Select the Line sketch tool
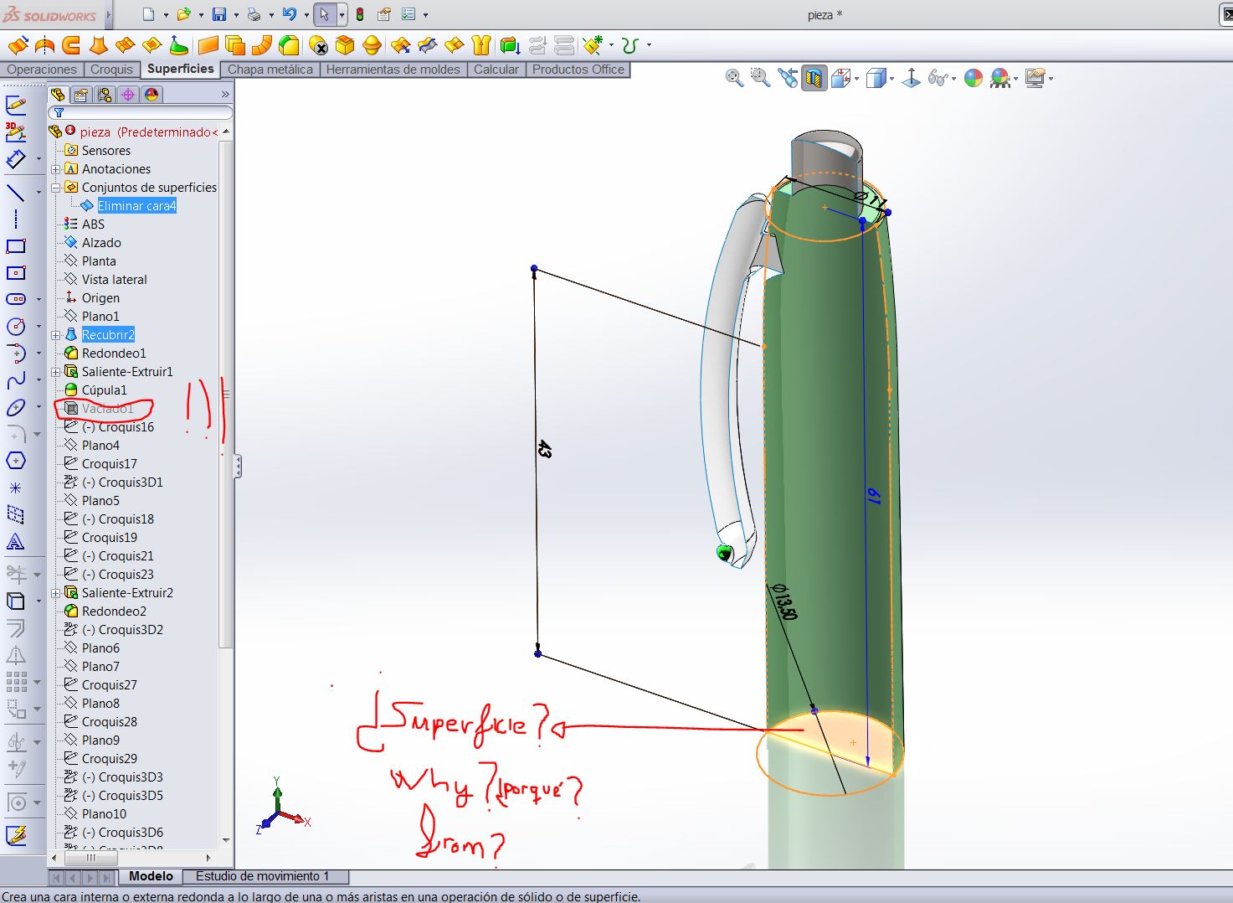1233x903 pixels. (x=16, y=193)
